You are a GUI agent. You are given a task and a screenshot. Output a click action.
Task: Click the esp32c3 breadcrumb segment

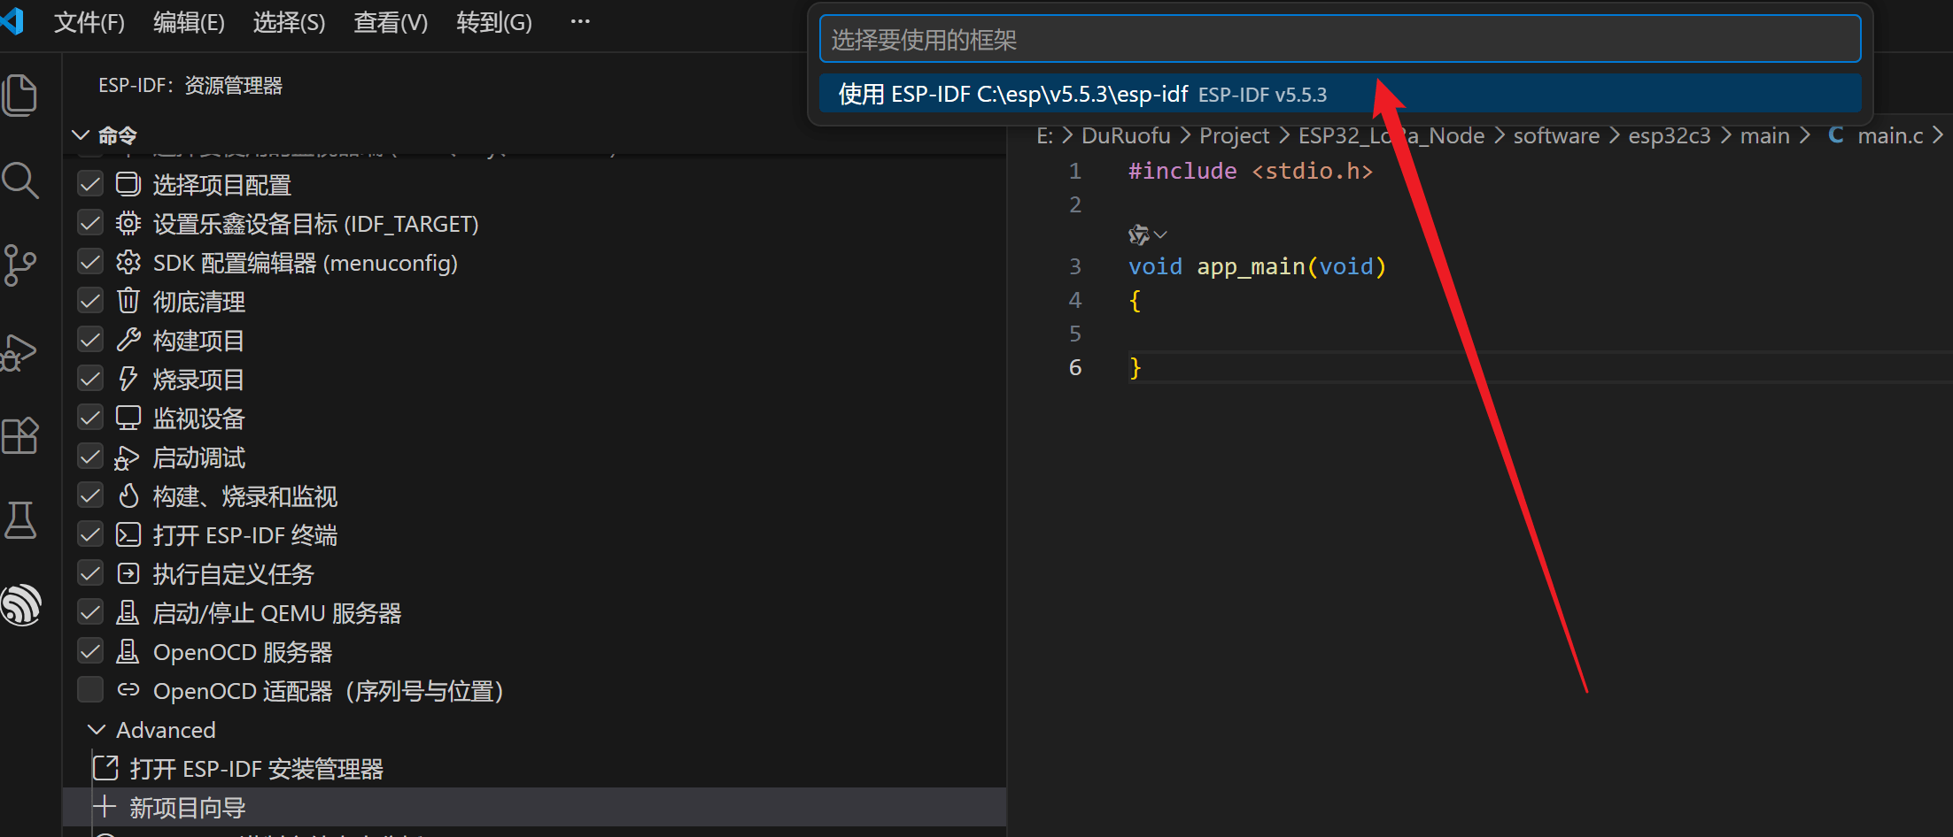pos(1669,135)
